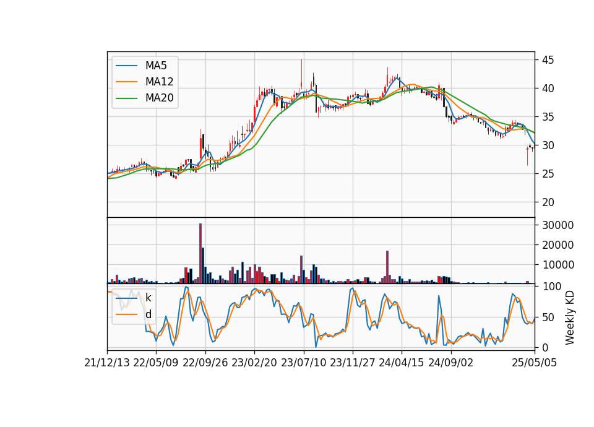Click the tall volume bar before 24/04/15
The image size is (594, 427).
click(x=387, y=267)
